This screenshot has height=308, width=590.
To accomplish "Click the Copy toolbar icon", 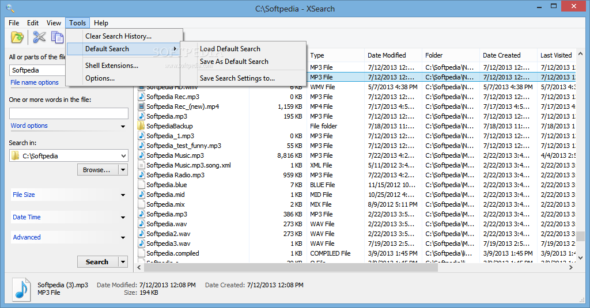I will 57,37.
